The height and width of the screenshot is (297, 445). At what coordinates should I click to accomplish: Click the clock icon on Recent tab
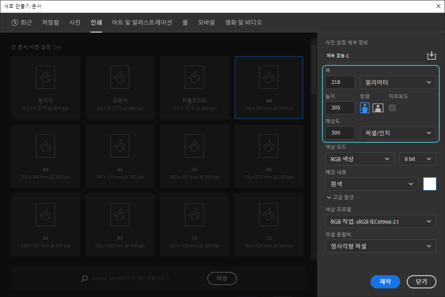tap(15, 23)
